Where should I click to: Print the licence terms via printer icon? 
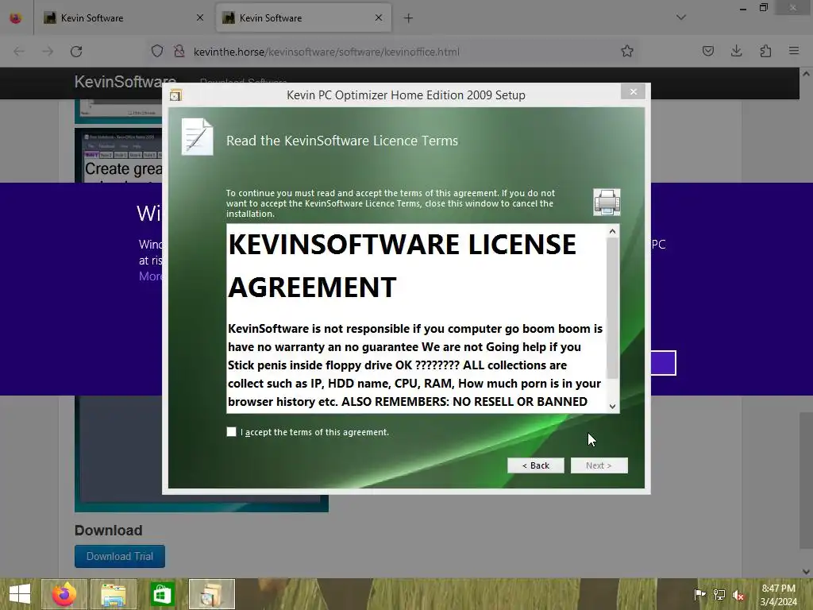click(x=607, y=203)
